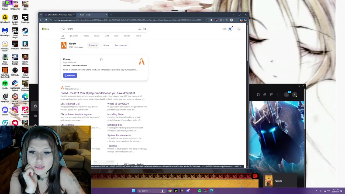Click the History pill for FiveM
This screenshot has height=194, width=345.
pyautogui.click(x=106, y=45)
